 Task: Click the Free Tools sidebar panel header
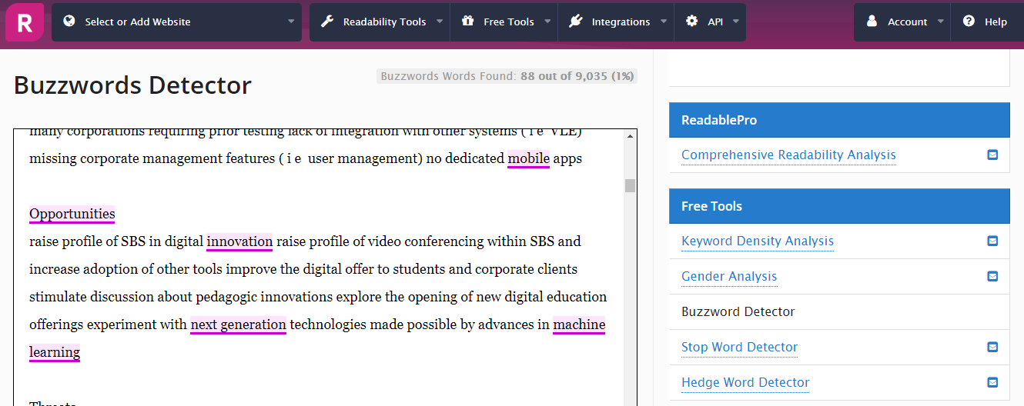click(x=839, y=206)
